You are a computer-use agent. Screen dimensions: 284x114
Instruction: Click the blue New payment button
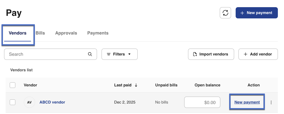click(x=257, y=13)
